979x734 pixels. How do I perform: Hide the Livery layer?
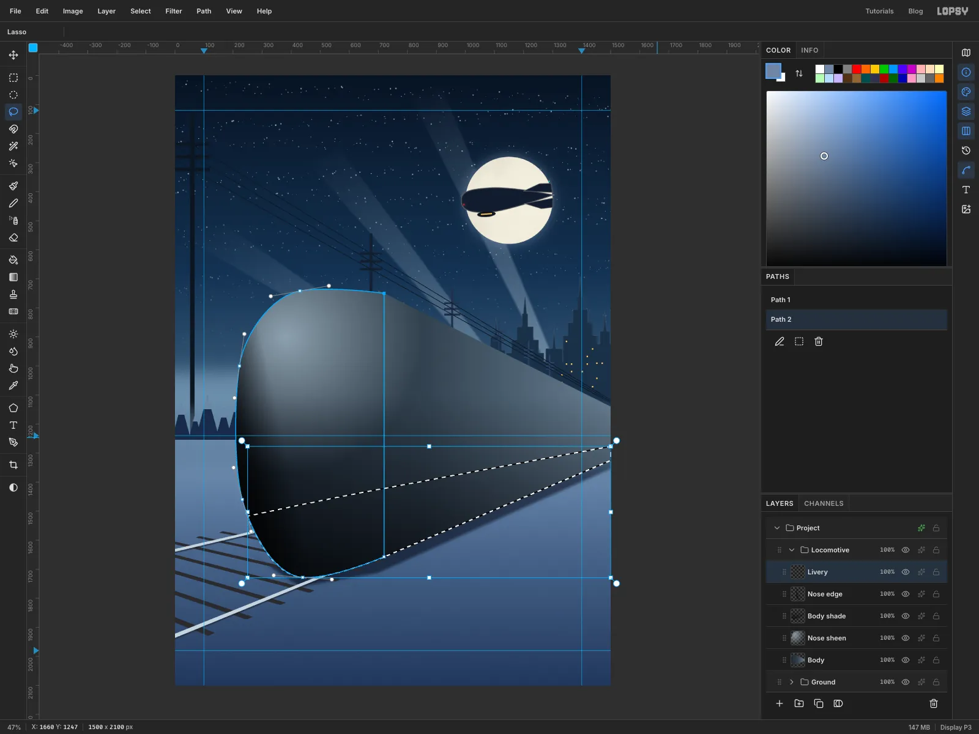click(906, 572)
